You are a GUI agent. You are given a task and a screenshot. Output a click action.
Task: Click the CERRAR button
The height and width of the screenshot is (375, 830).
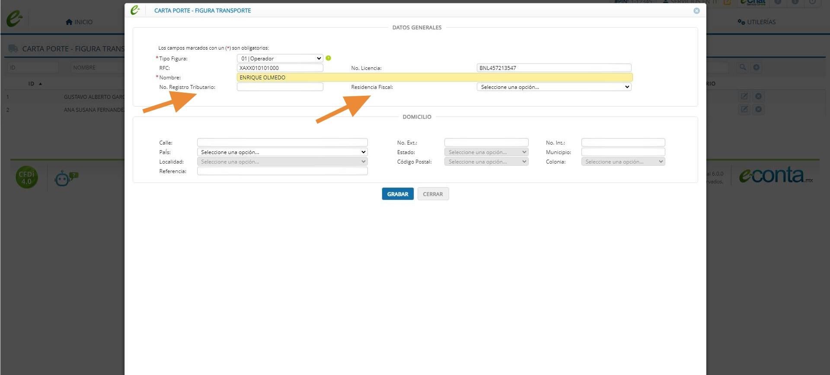[433, 194]
